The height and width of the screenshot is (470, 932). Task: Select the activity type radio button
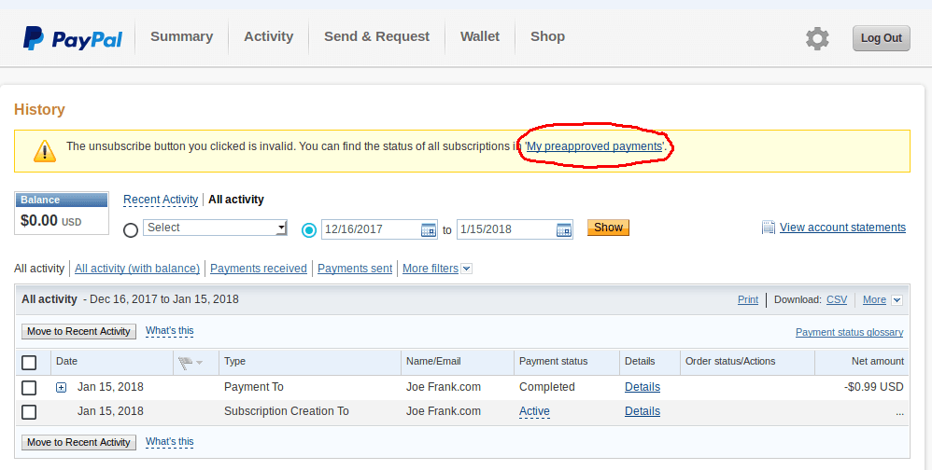131,229
